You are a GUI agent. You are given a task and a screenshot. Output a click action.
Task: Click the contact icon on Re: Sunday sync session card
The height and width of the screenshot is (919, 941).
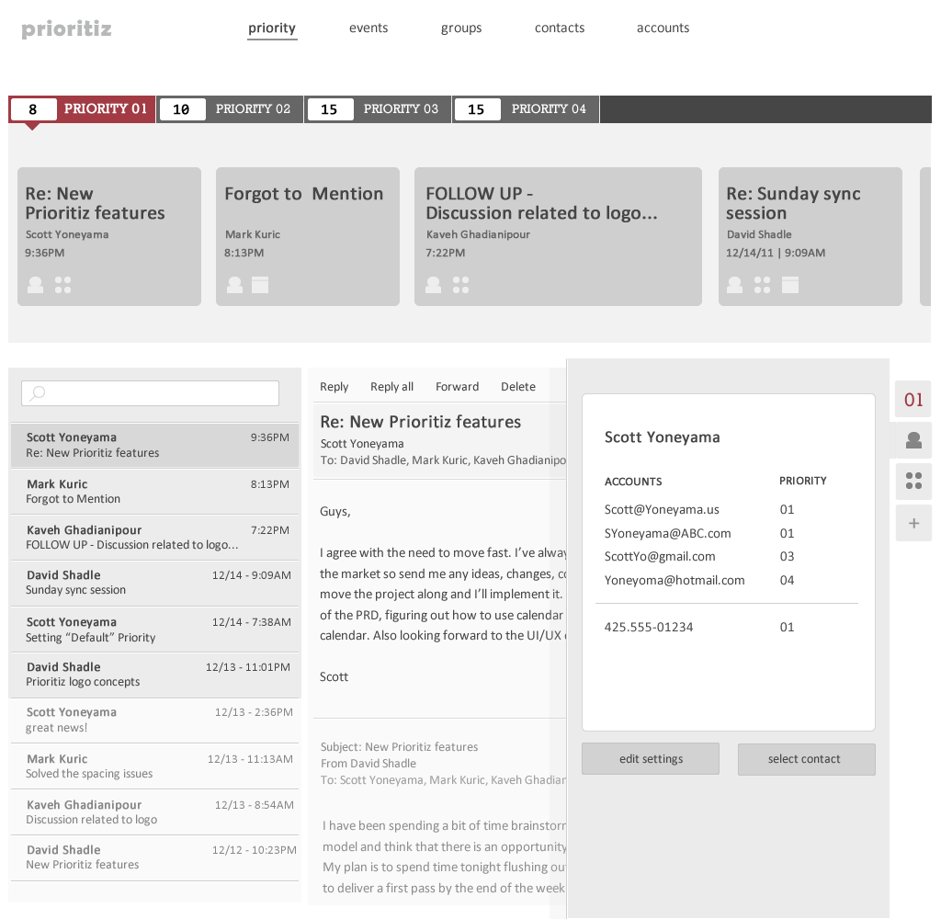[x=734, y=285]
